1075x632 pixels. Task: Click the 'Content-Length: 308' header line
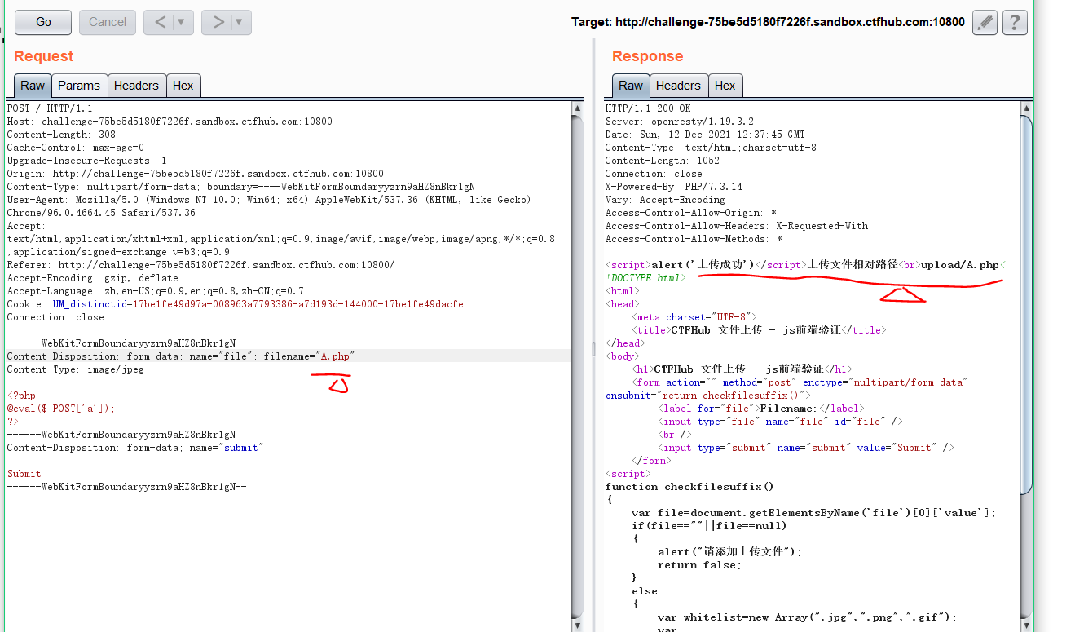click(61, 135)
